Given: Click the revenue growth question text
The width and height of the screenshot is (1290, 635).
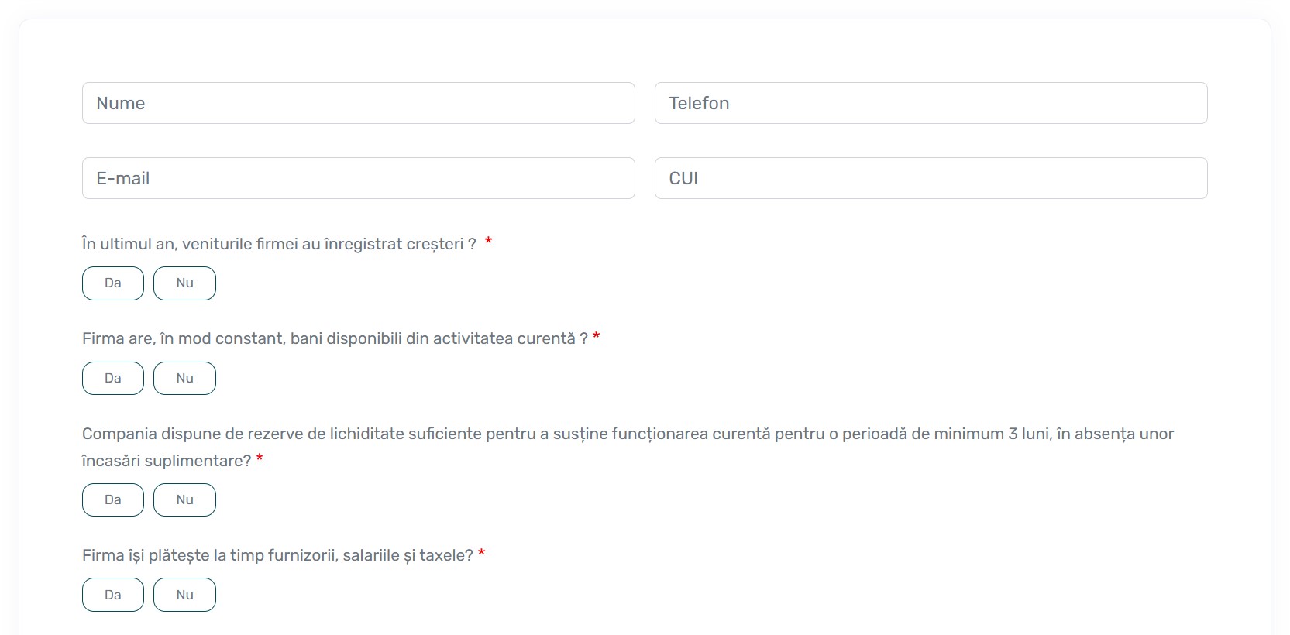Looking at the screenshot, I should point(279,244).
